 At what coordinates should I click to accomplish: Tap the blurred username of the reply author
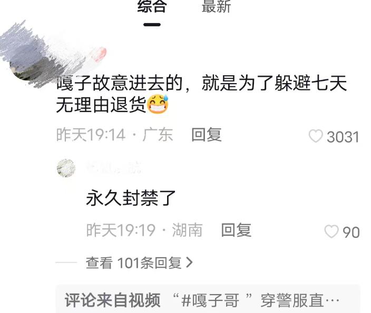click(114, 167)
